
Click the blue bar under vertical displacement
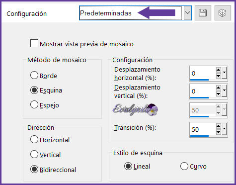(199, 97)
